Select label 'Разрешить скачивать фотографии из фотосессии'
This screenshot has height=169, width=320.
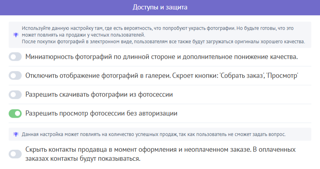(99, 95)
